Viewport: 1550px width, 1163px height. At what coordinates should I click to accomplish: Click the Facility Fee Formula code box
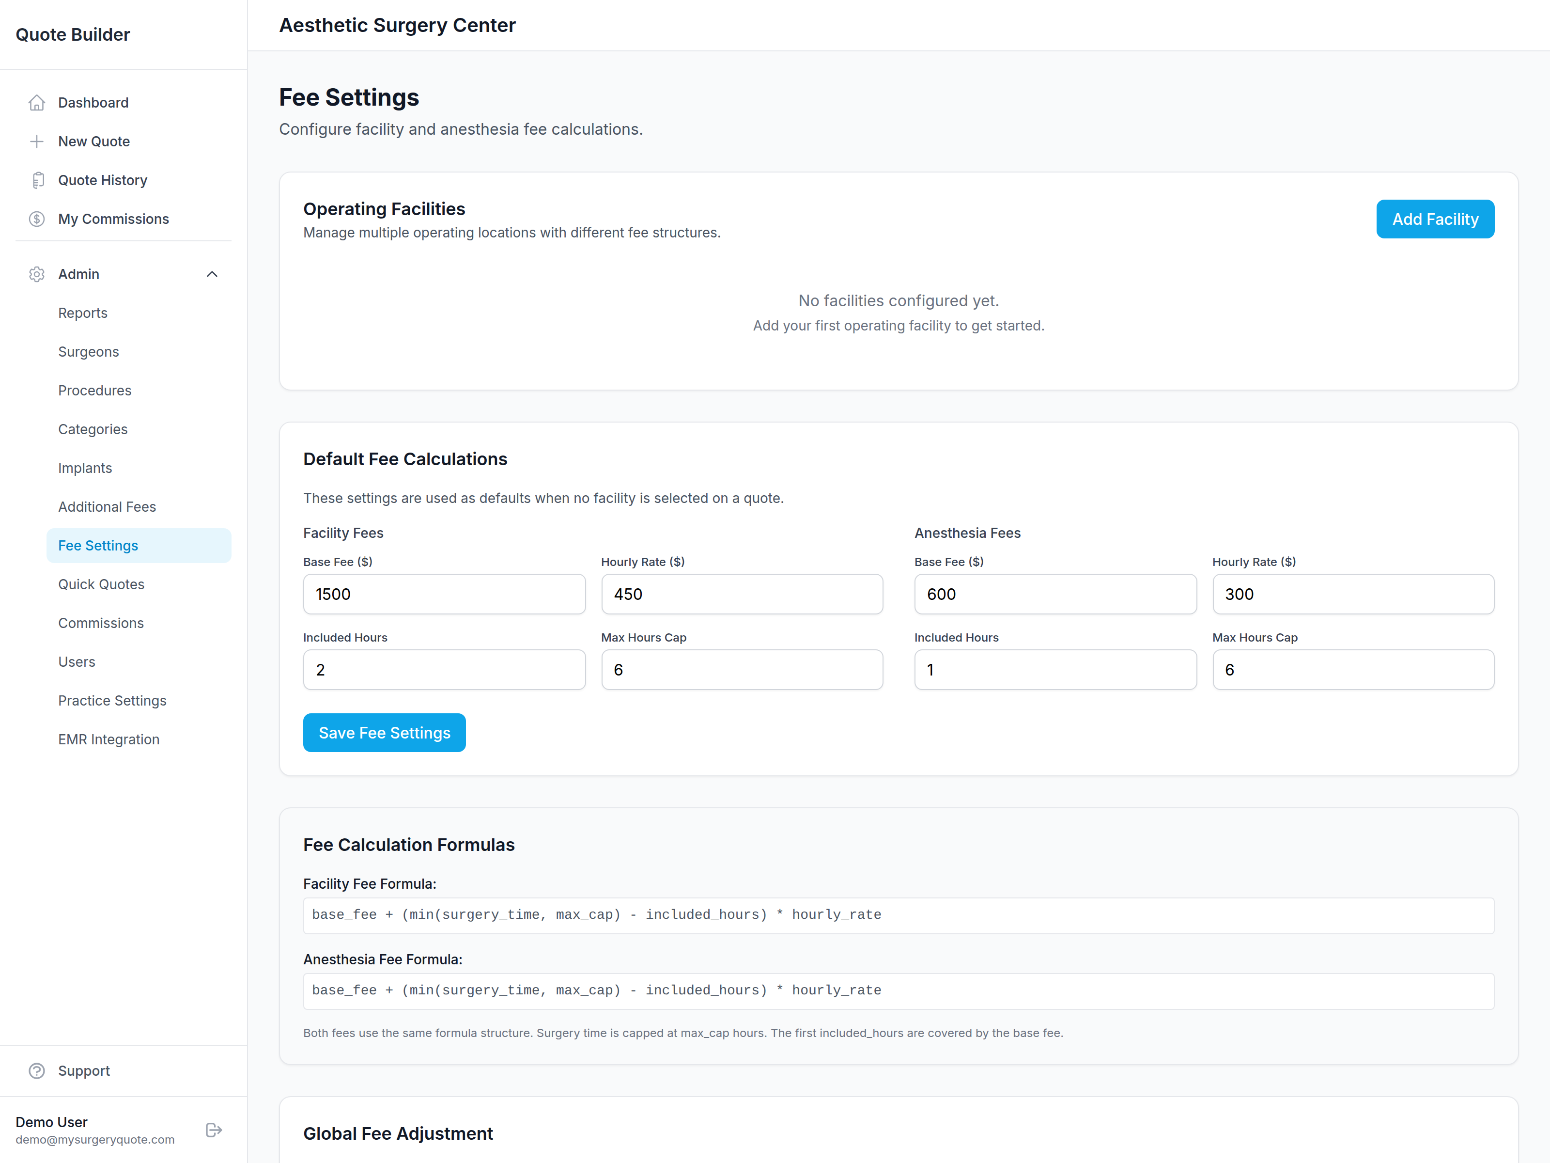899,915
